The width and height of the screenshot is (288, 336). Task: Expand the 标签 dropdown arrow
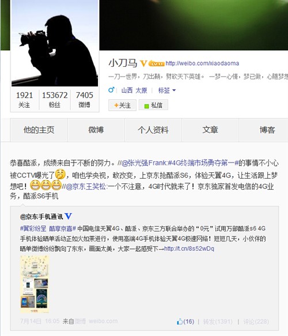(x=174, y=90)
